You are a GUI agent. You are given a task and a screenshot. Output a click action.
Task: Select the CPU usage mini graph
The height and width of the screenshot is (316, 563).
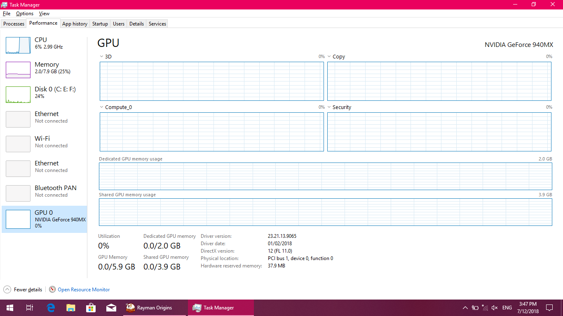[x=18, y=45]
